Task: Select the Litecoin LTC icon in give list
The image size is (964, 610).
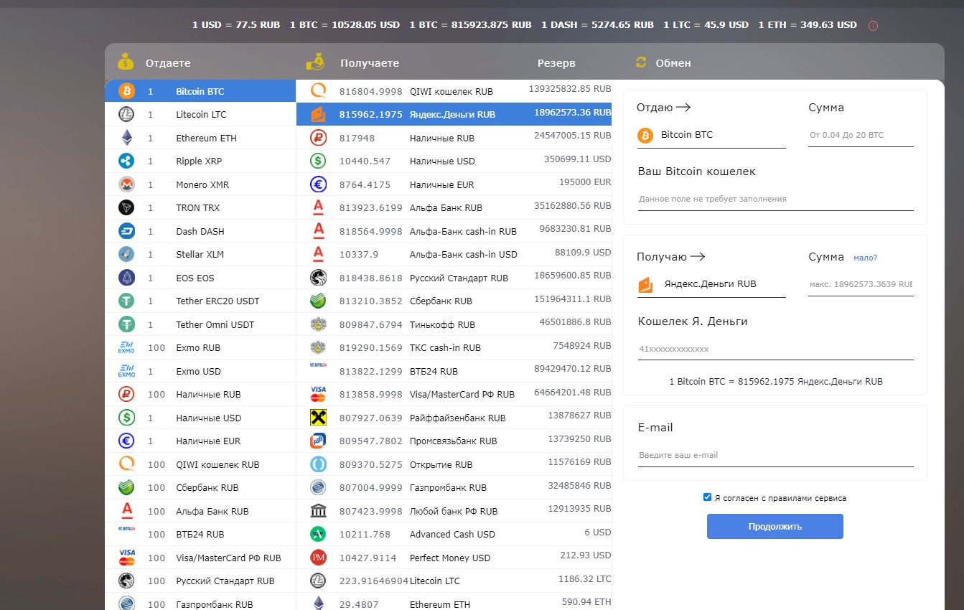Action: pyautogui.click(x=126, y=114)
